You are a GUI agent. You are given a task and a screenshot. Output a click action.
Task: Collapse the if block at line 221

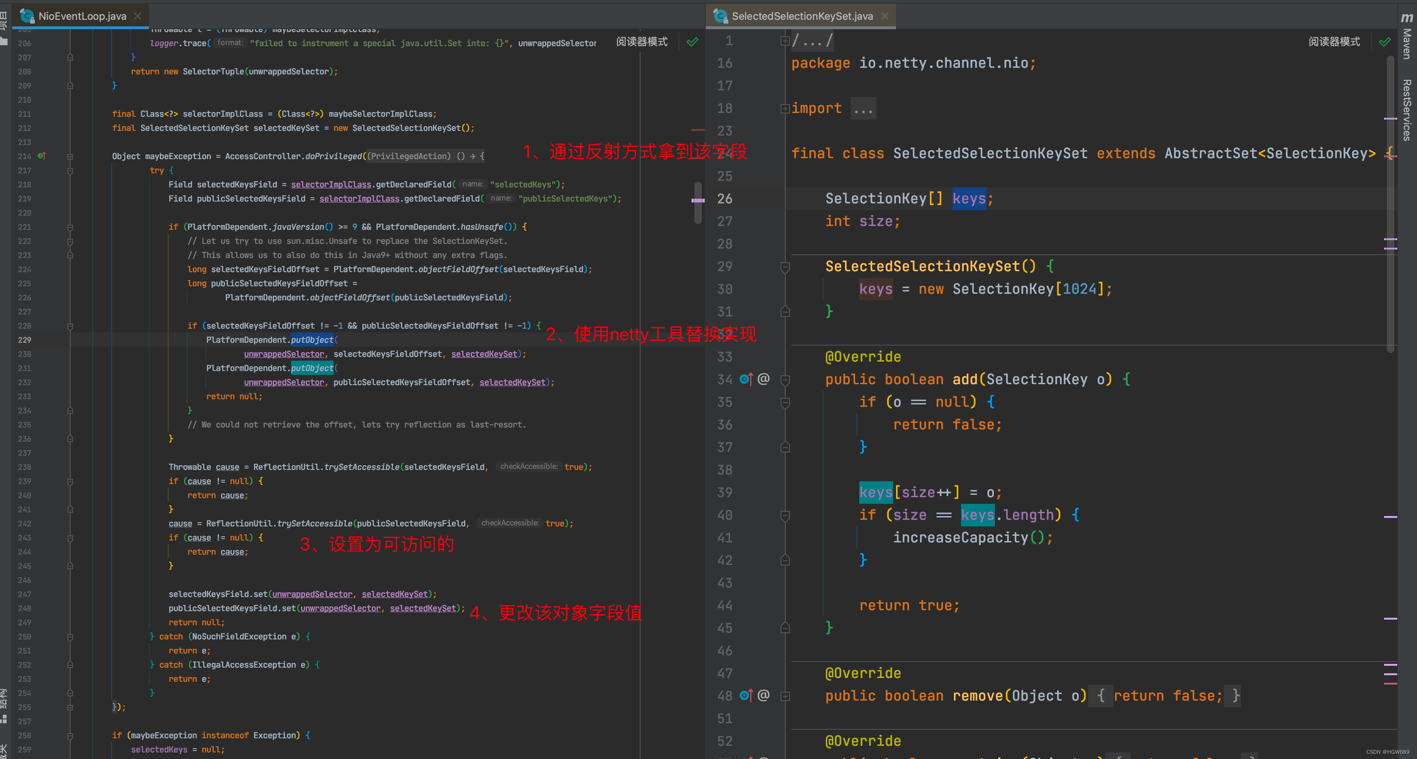(70, 227)
